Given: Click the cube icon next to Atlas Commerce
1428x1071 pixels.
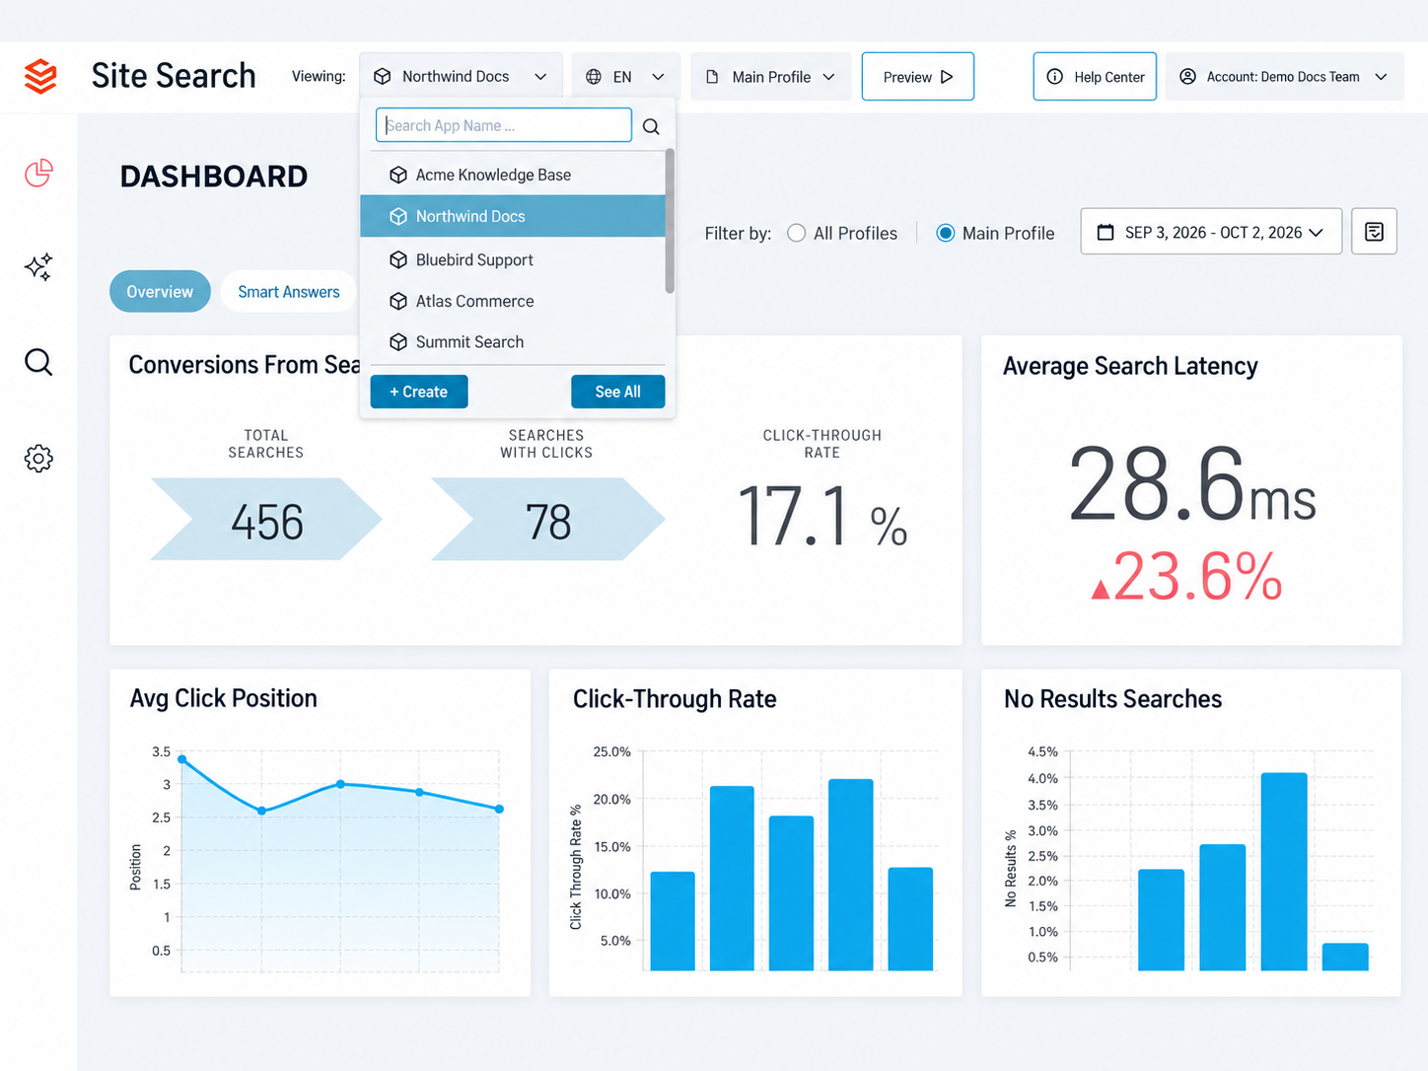Looking at the screenshot, I should coord(398,301).
